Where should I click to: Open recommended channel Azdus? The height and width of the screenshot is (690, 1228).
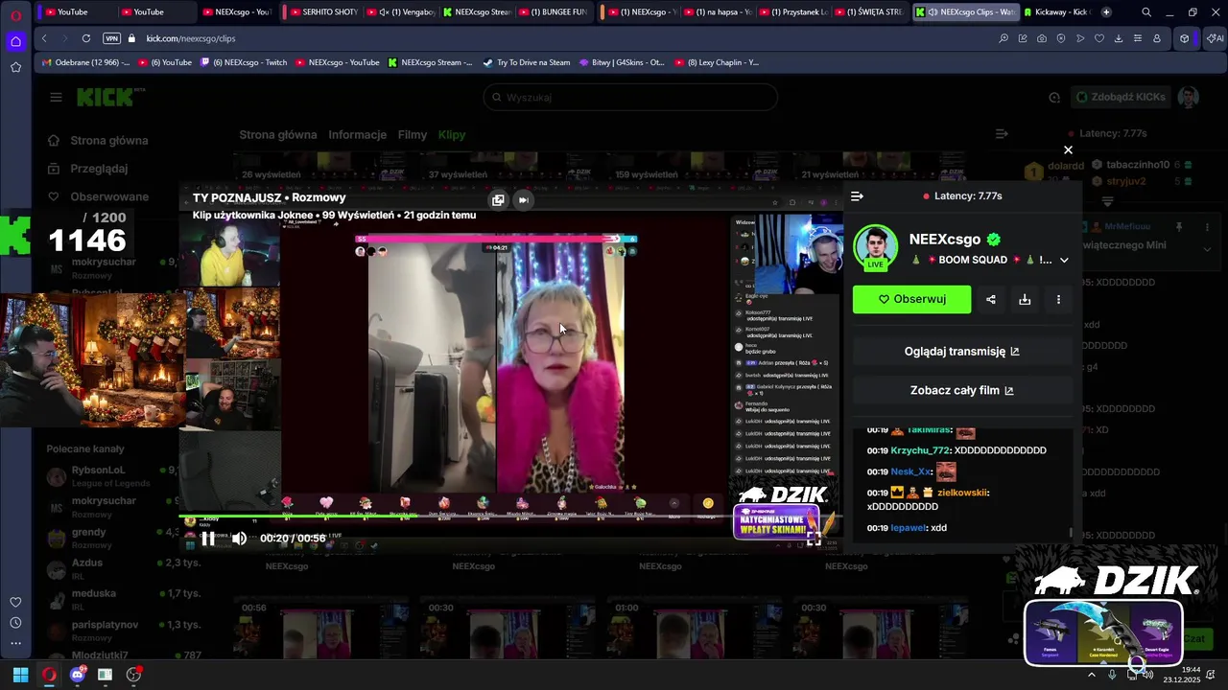point(110,567)
